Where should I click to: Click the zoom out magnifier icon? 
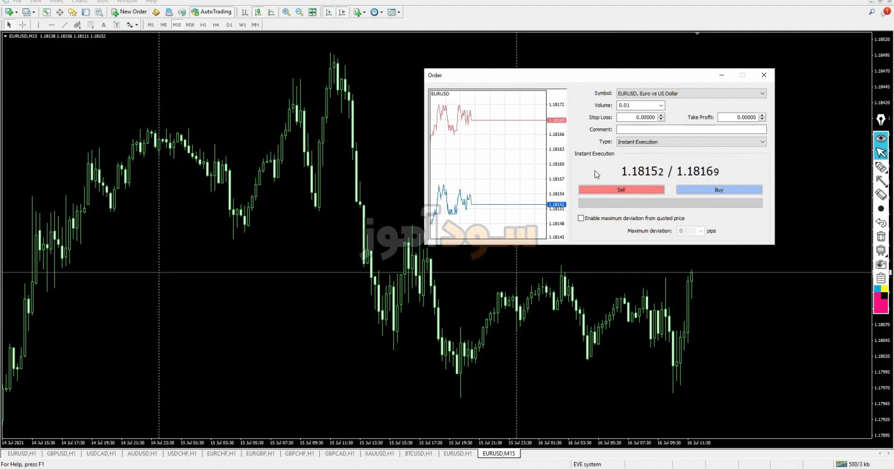point(299,11)
